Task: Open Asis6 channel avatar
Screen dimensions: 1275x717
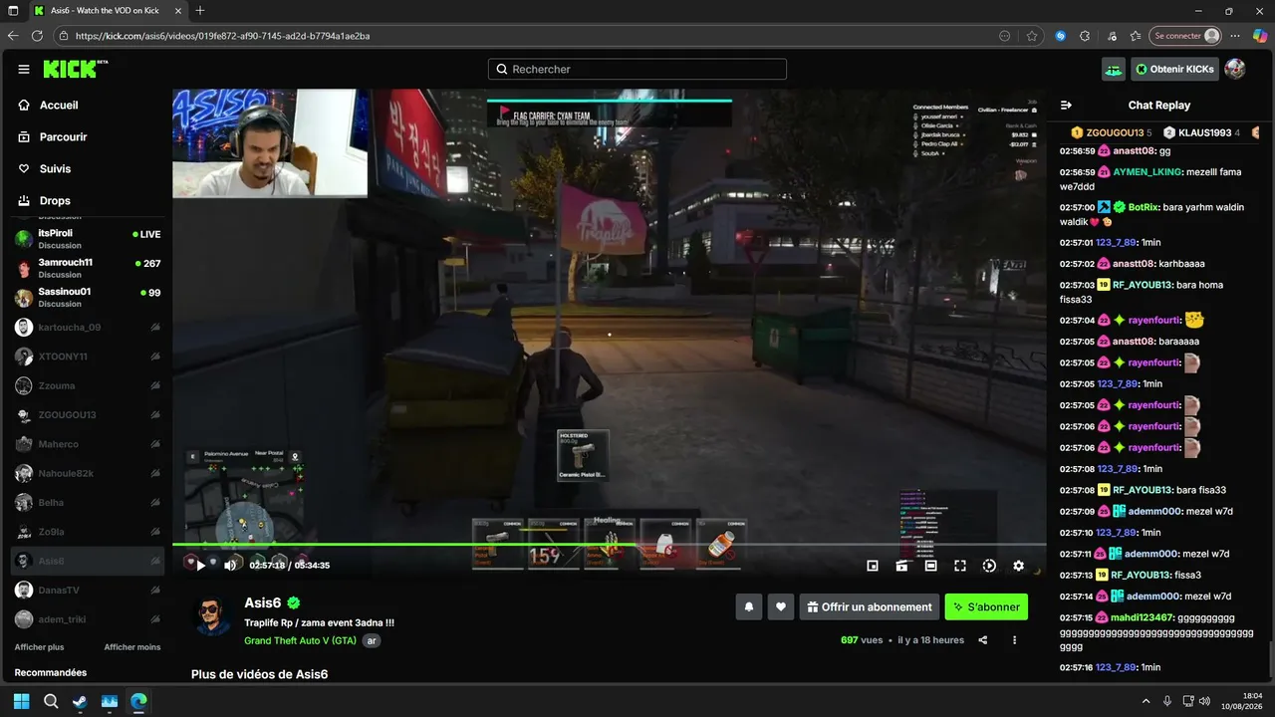Action: point(211,616)
